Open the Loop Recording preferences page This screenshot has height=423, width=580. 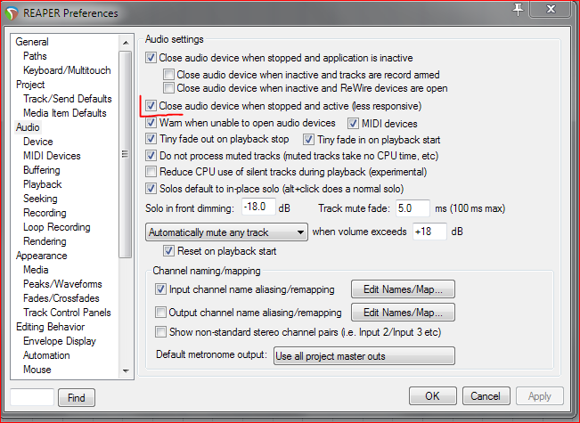57,227
